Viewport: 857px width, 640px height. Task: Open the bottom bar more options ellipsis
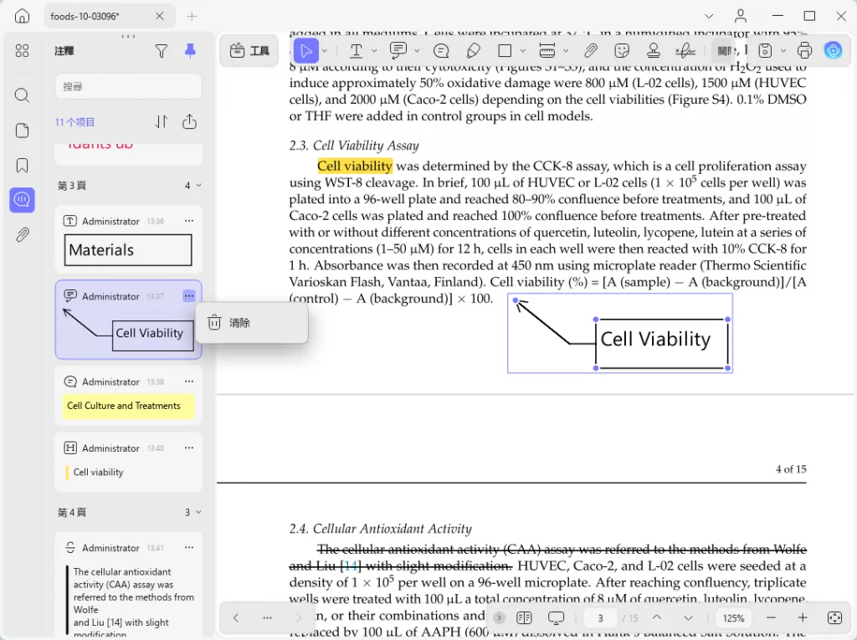pyautogui.click(x=267, y=617)
